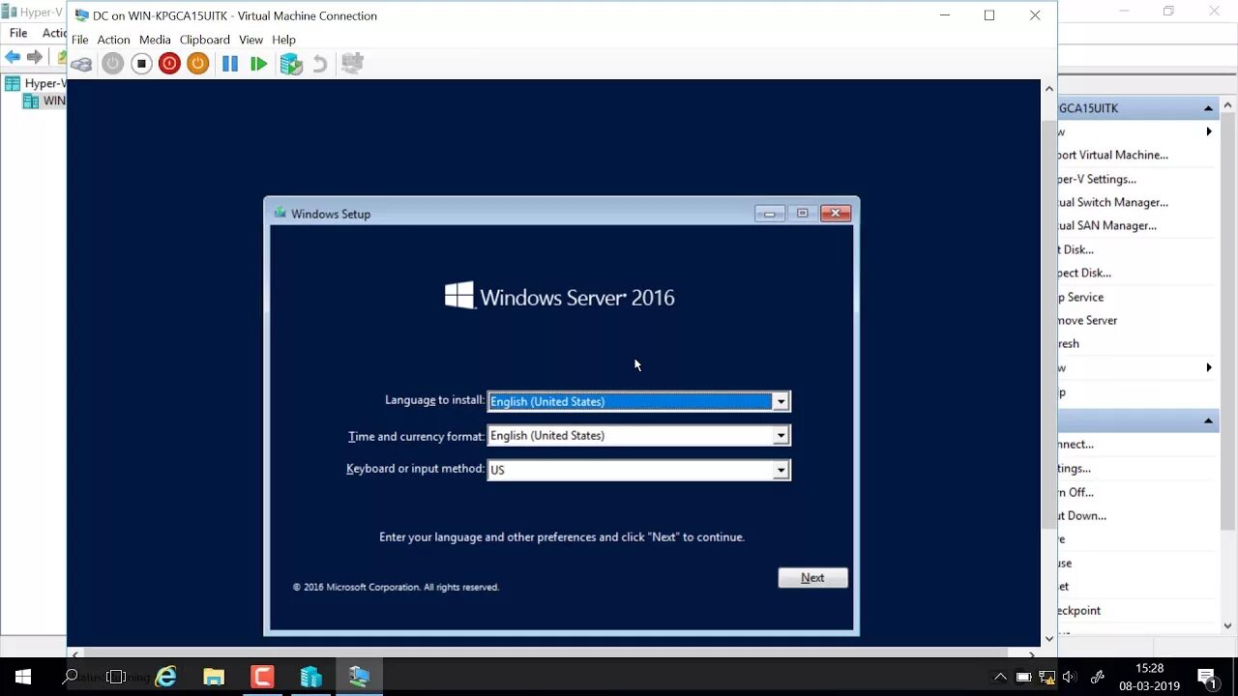Open the Clipboard menu
The height and width of the screenshot is (696, 1238).
point(205,40)
